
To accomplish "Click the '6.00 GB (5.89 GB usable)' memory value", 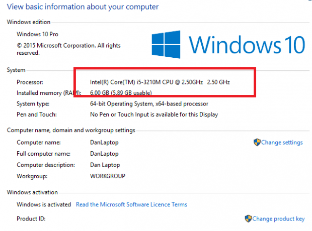I will point(121,93).
